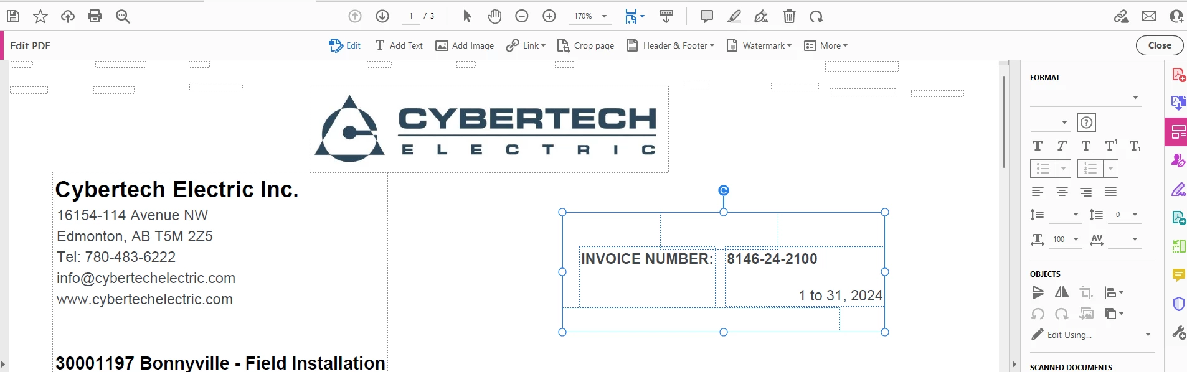Screen dimensions: 1187x372
Task: Open paragraph spacing dropdown showing 0
Action: [1135, 215]
